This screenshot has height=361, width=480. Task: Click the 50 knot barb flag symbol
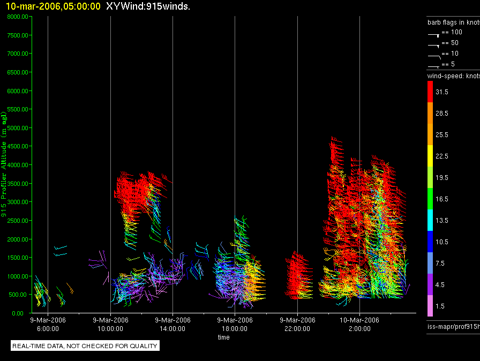434,46
